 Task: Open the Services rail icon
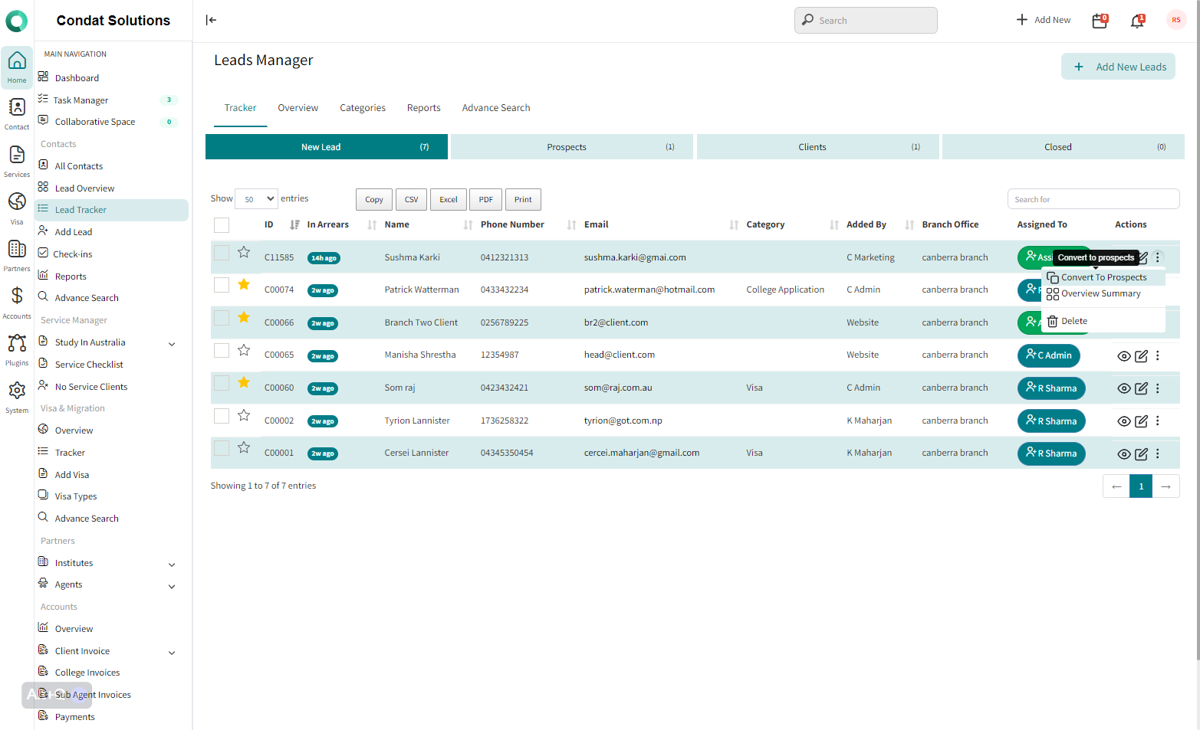17,161
